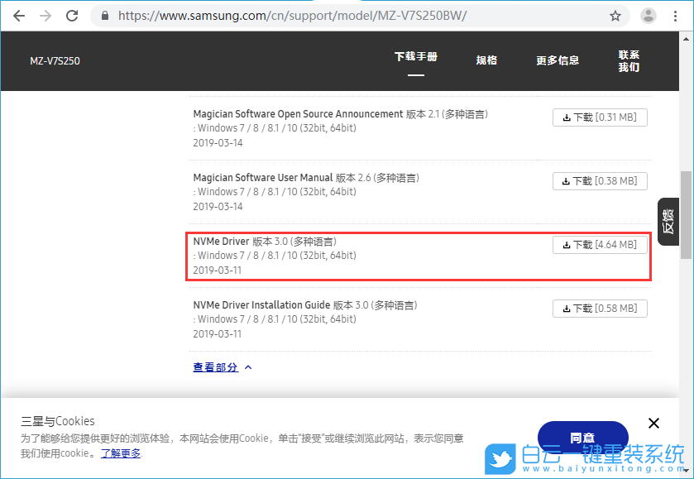
Task: Switch to the 规格 tab
Action: (487, 60)
